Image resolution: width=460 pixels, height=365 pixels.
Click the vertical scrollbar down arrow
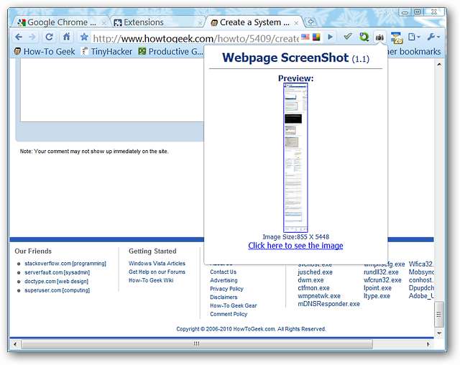tap(439, 333)
